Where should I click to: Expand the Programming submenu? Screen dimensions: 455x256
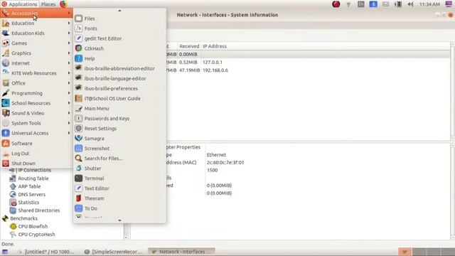pos(36,93)
